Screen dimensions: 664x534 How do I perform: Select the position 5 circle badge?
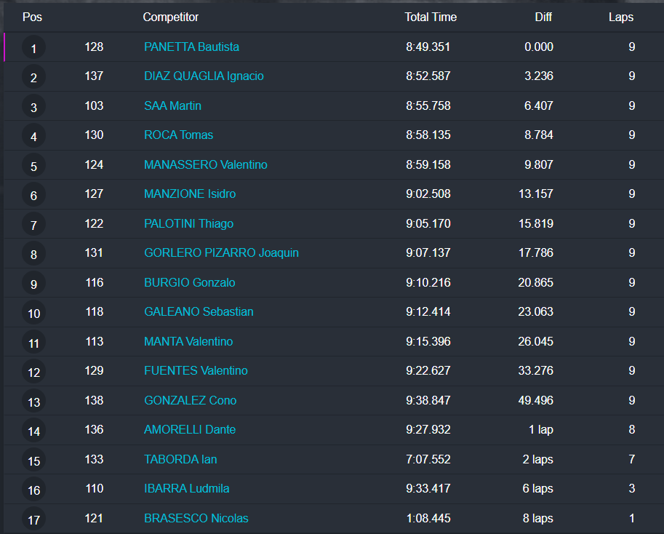pos(33,167)
